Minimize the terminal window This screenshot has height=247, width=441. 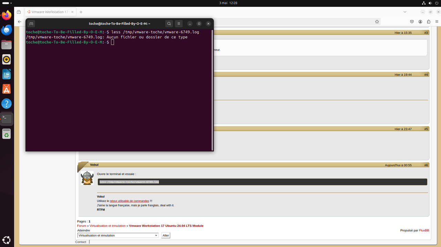[190, 24]
